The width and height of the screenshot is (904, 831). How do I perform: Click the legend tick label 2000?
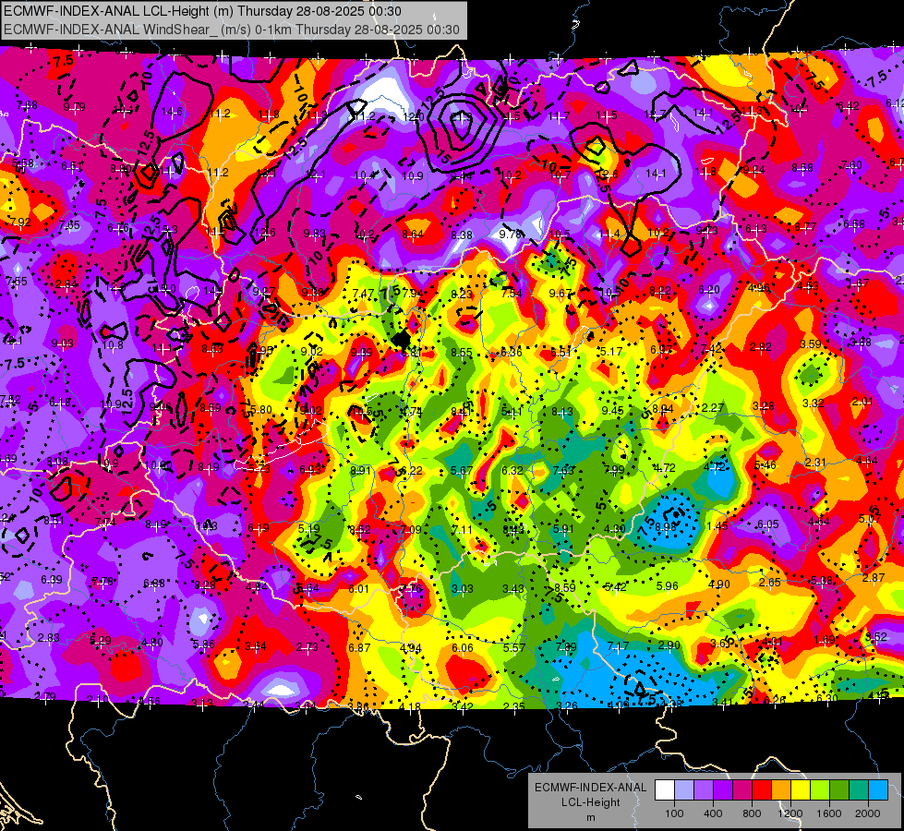pyautogui.click(x=868, y=813)
